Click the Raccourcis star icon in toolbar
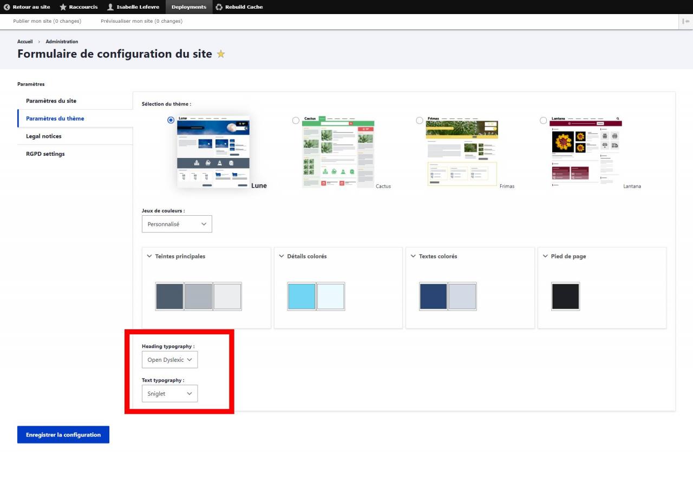The width and height of the screenshot is (693, 484). 63,7
